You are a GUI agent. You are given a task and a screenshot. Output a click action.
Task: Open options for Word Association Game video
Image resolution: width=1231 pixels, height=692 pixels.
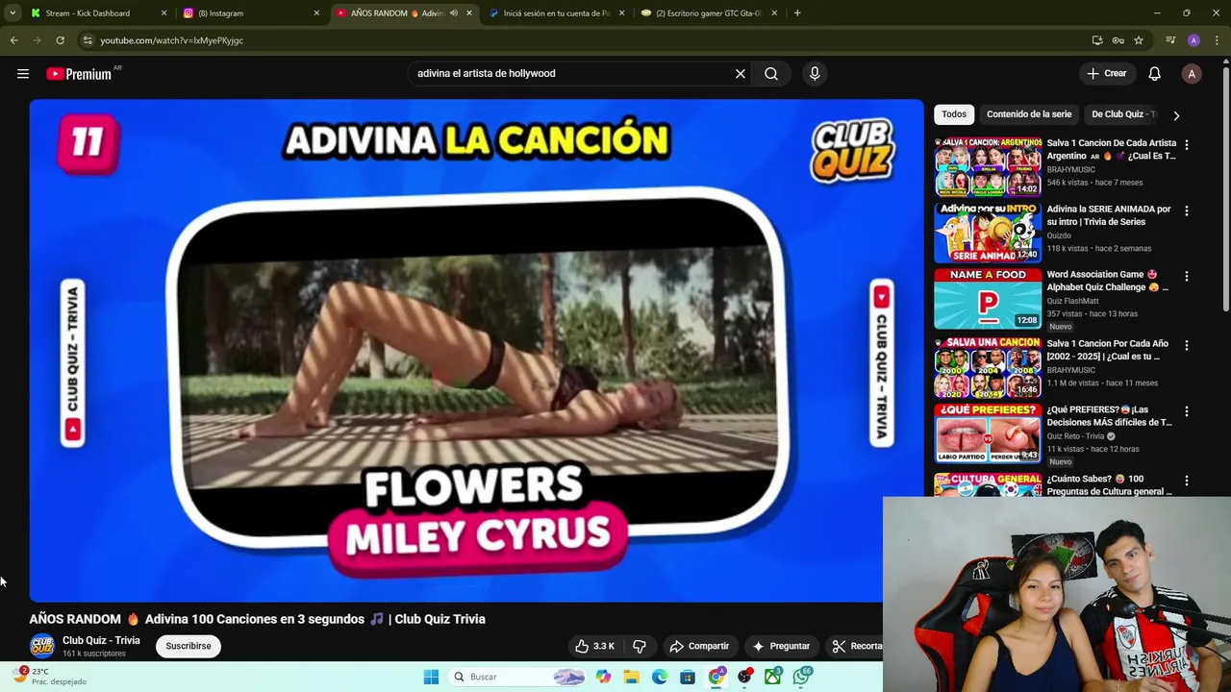coord(1187,276)
